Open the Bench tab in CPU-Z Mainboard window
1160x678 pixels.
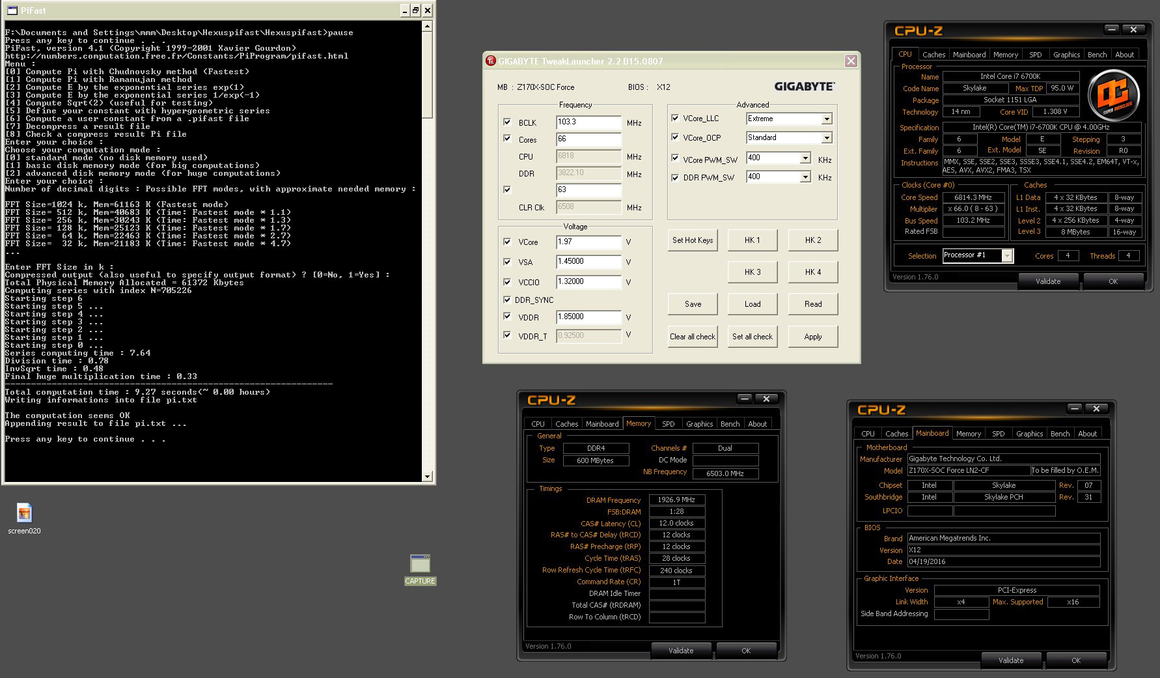[x=1060, y=434]
